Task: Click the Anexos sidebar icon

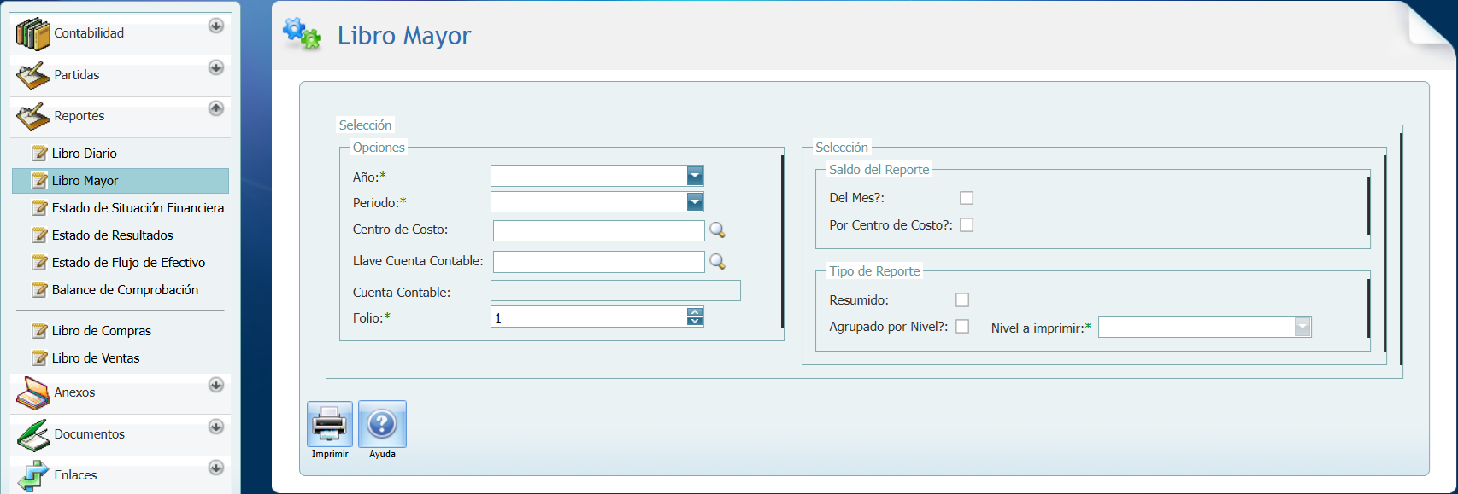Action: (x=32, y=393)
